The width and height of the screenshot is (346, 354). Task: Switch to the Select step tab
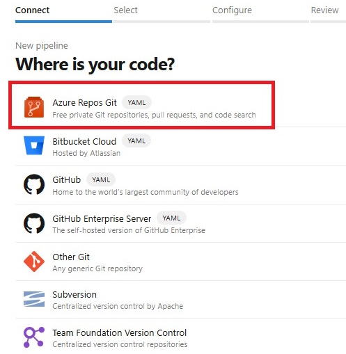click(125, 10)
